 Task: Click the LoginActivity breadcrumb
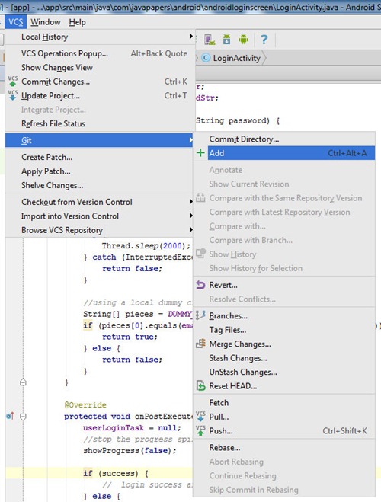point(237,58)
